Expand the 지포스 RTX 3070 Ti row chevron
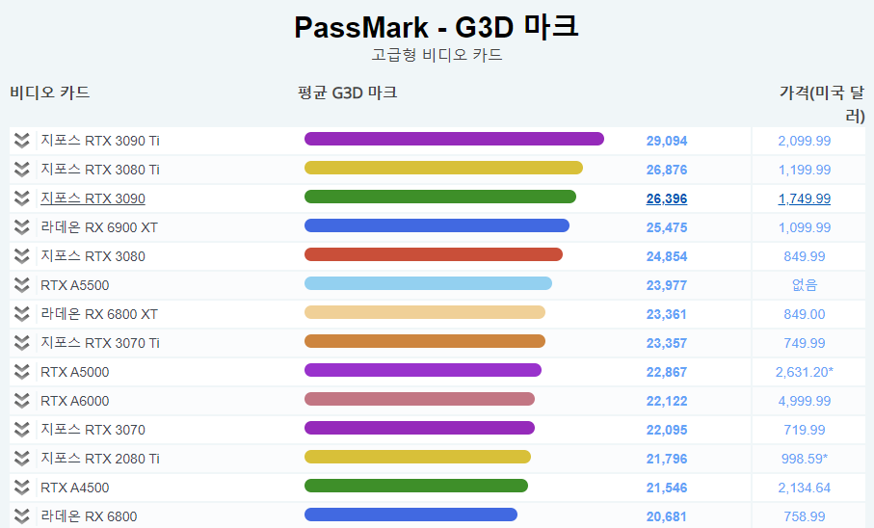 pos(22,343)
